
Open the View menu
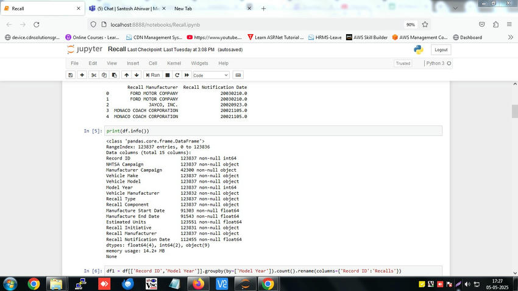(x=112, y=63)
